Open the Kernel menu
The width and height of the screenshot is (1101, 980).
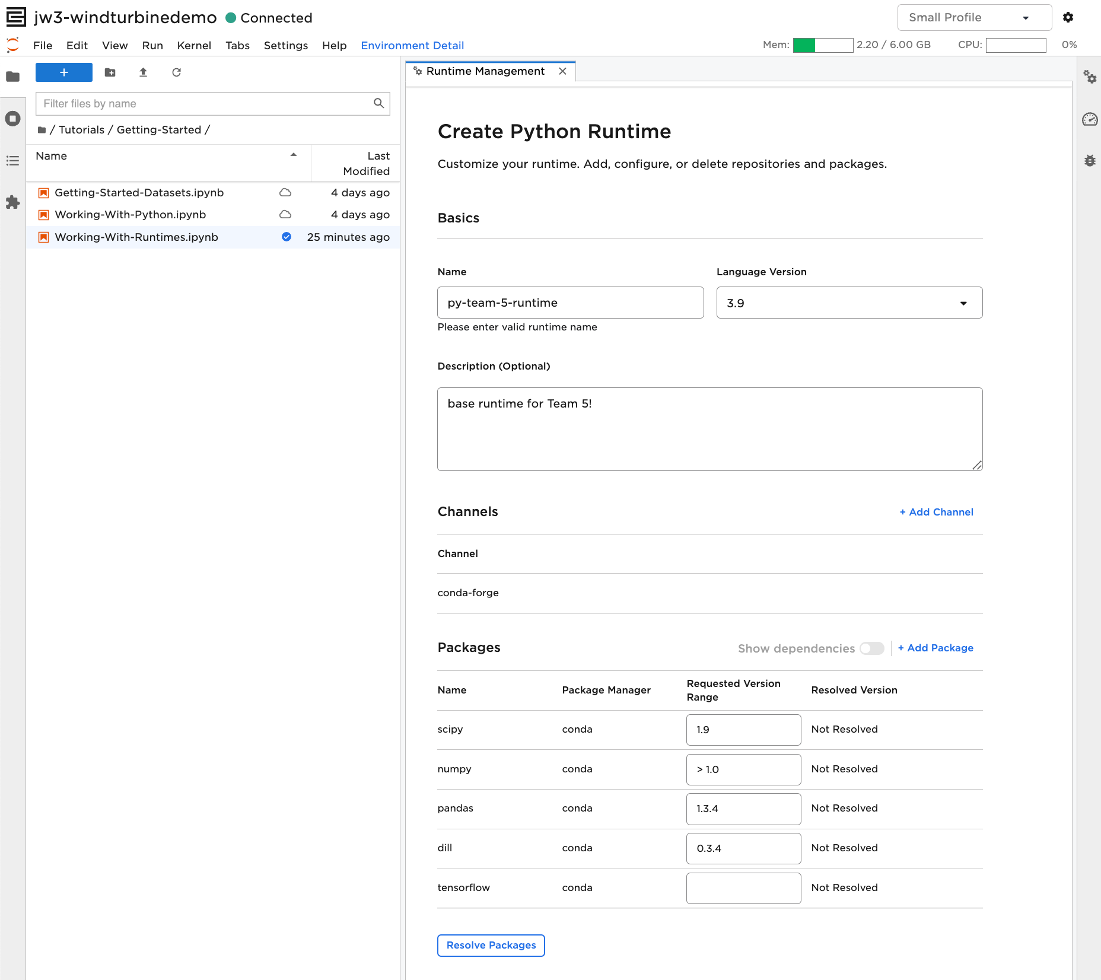(194, 46)
